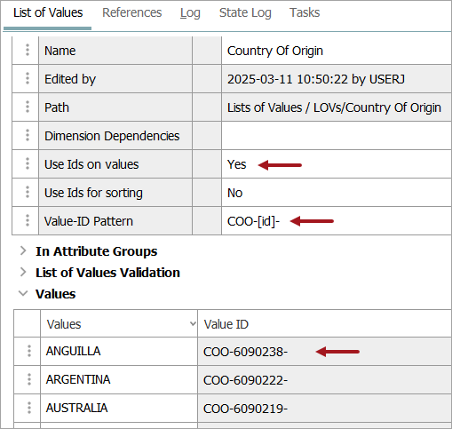Viewport: 452px width, 429px height.
Task: Click the empty Dimension Dependencies value cell
Action: 337,136
